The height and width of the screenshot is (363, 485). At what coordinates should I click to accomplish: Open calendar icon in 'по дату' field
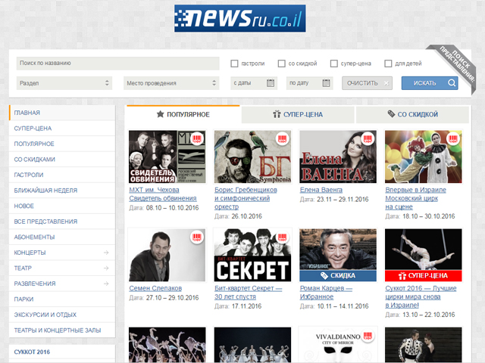click(326, 83)
